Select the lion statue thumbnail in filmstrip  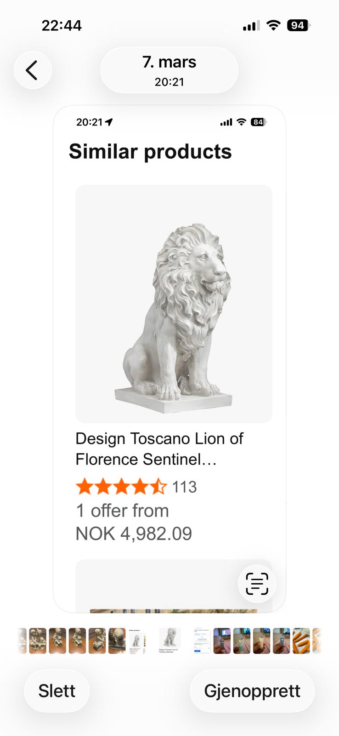click(x=169, y=640)
